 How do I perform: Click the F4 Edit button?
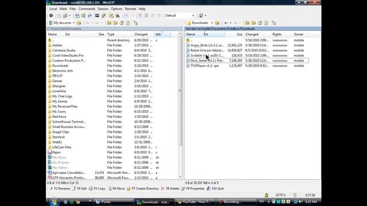[79, 188]
